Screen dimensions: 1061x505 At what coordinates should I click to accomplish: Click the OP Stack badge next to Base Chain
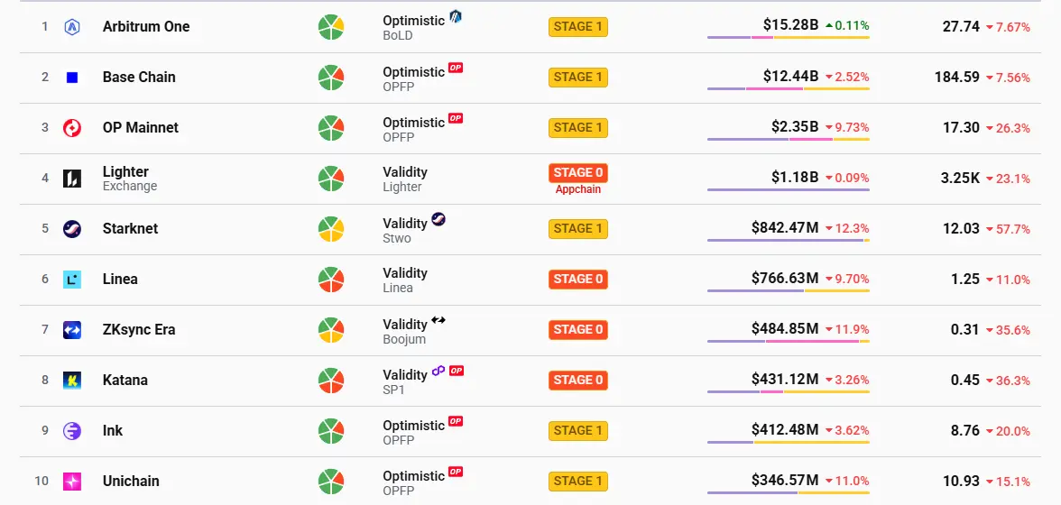click(456, 68)
